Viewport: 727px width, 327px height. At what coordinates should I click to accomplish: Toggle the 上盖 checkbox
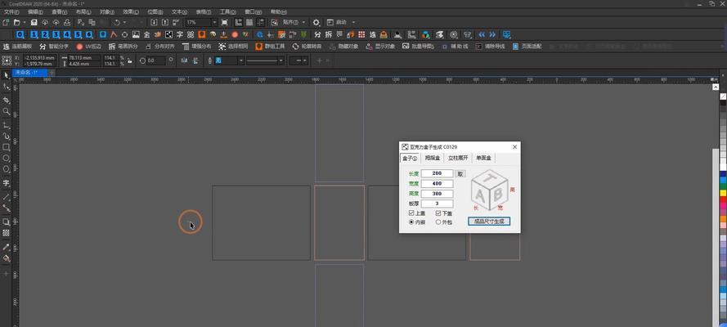(x=411, y=213)
